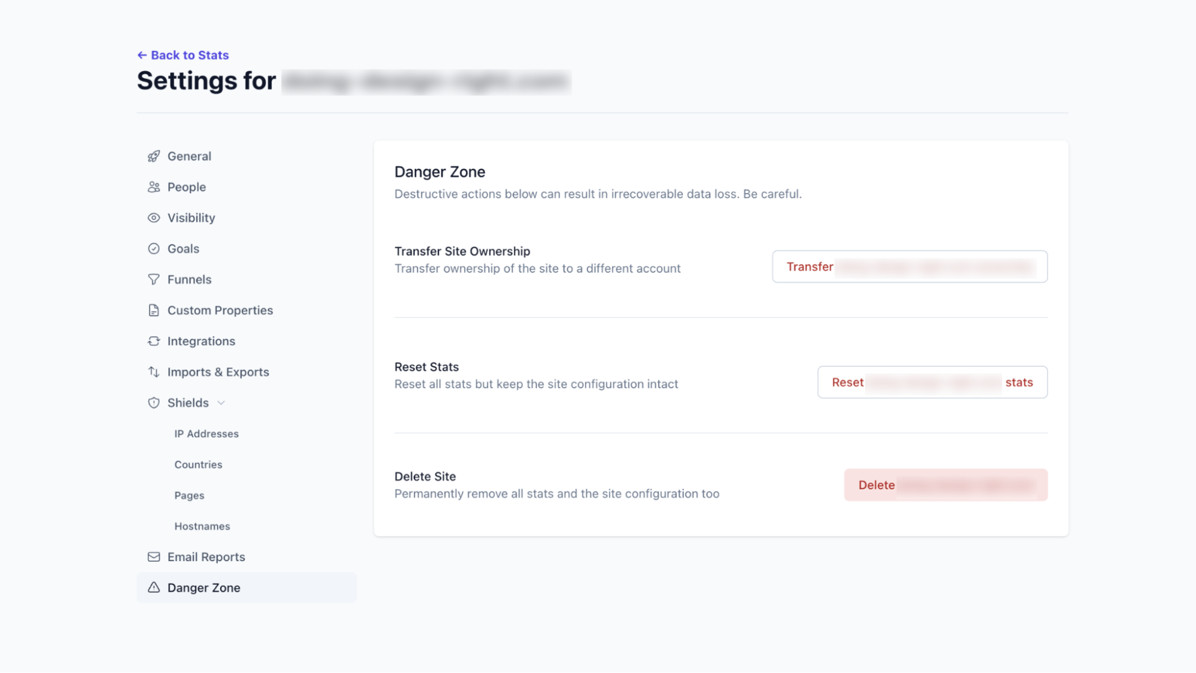This screenshot has width=1196, height=673.
Task: Select the funnel icon for Funnels
Action: pos(154,279)
